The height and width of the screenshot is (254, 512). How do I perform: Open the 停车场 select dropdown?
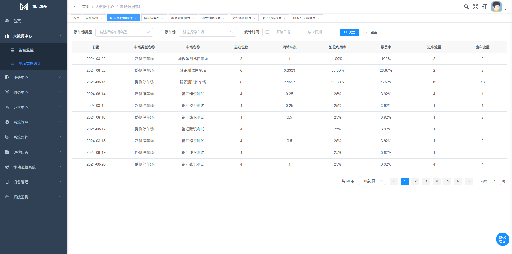point(207,32)
